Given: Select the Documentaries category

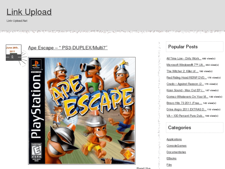Looking at the screenshot, I should [x=176, y=152].
